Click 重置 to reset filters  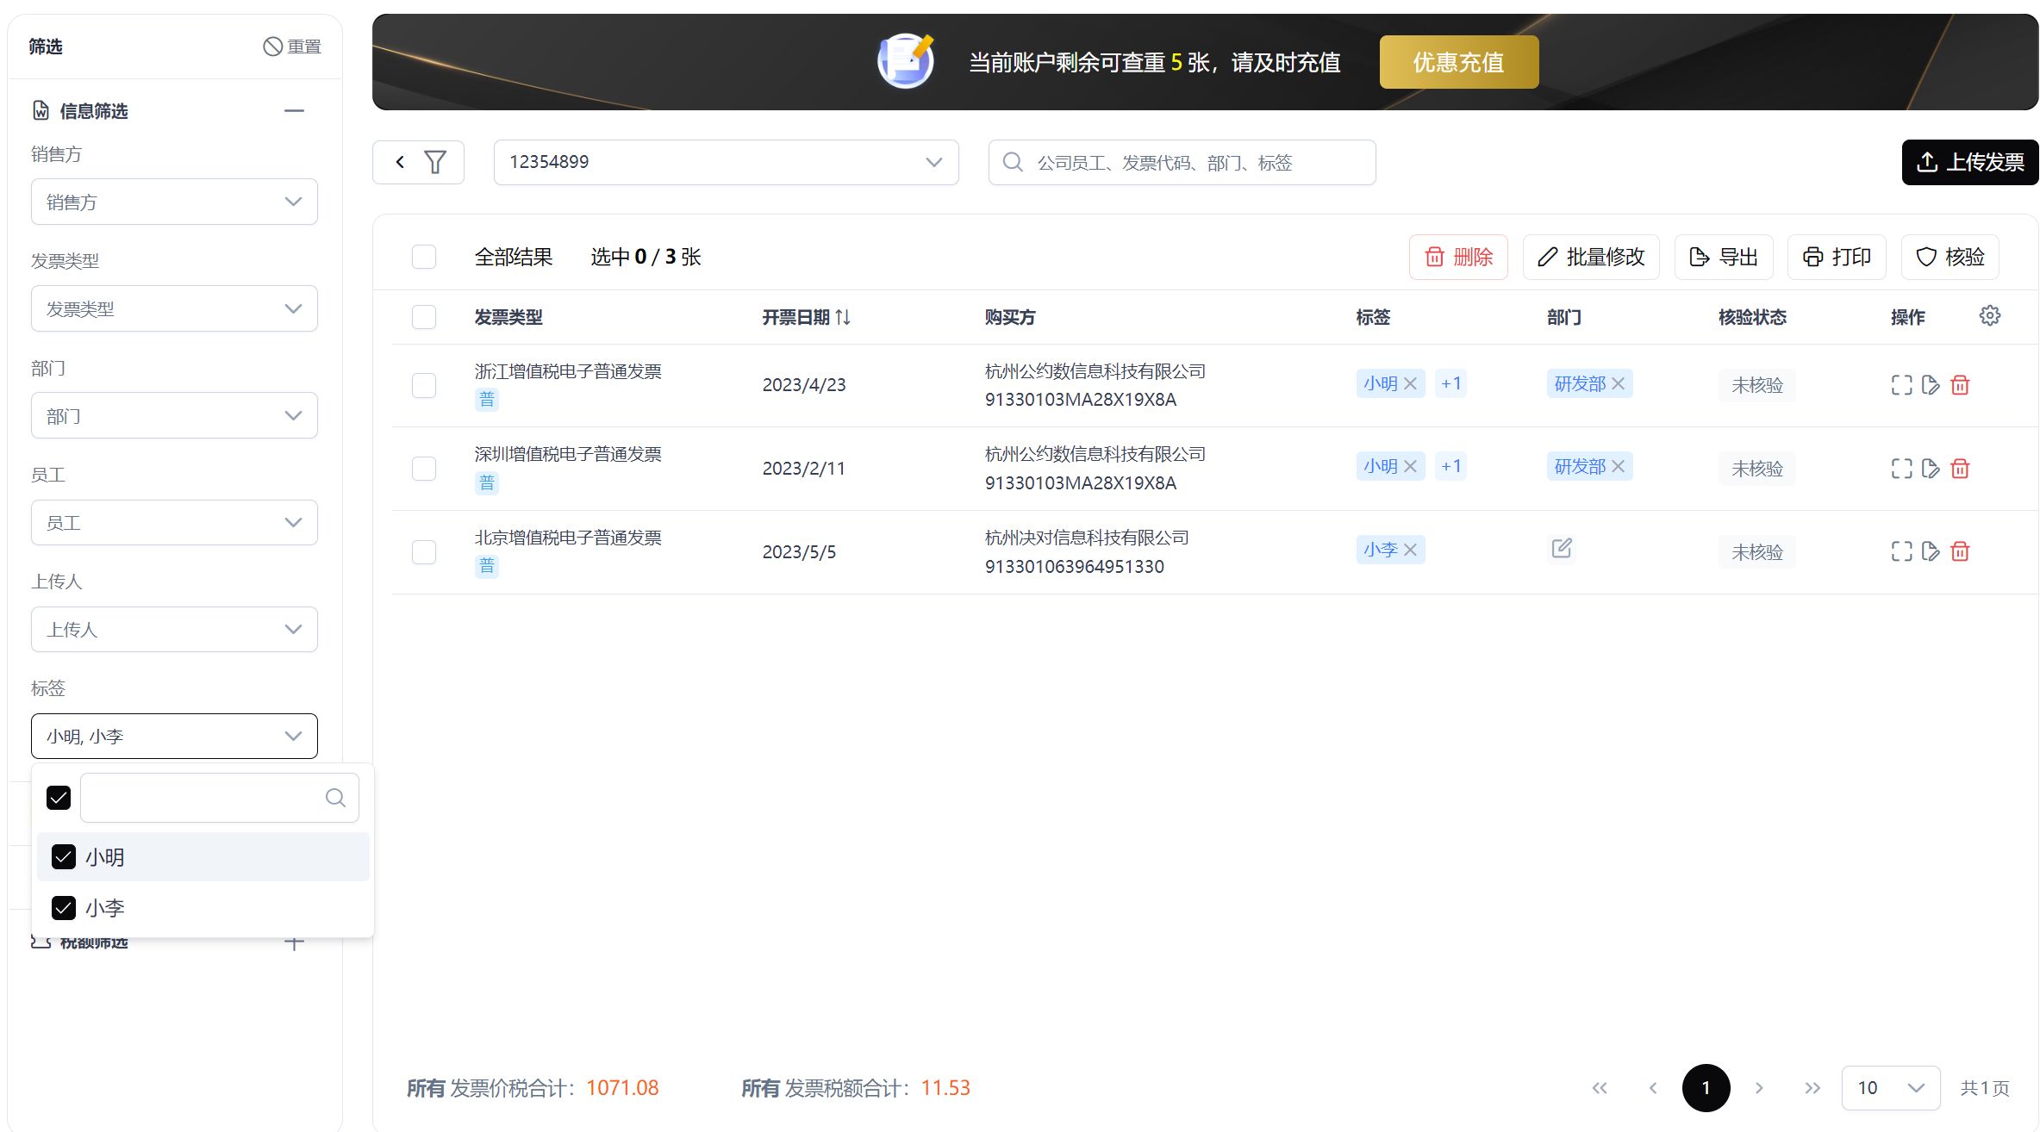tap(292, 47)
